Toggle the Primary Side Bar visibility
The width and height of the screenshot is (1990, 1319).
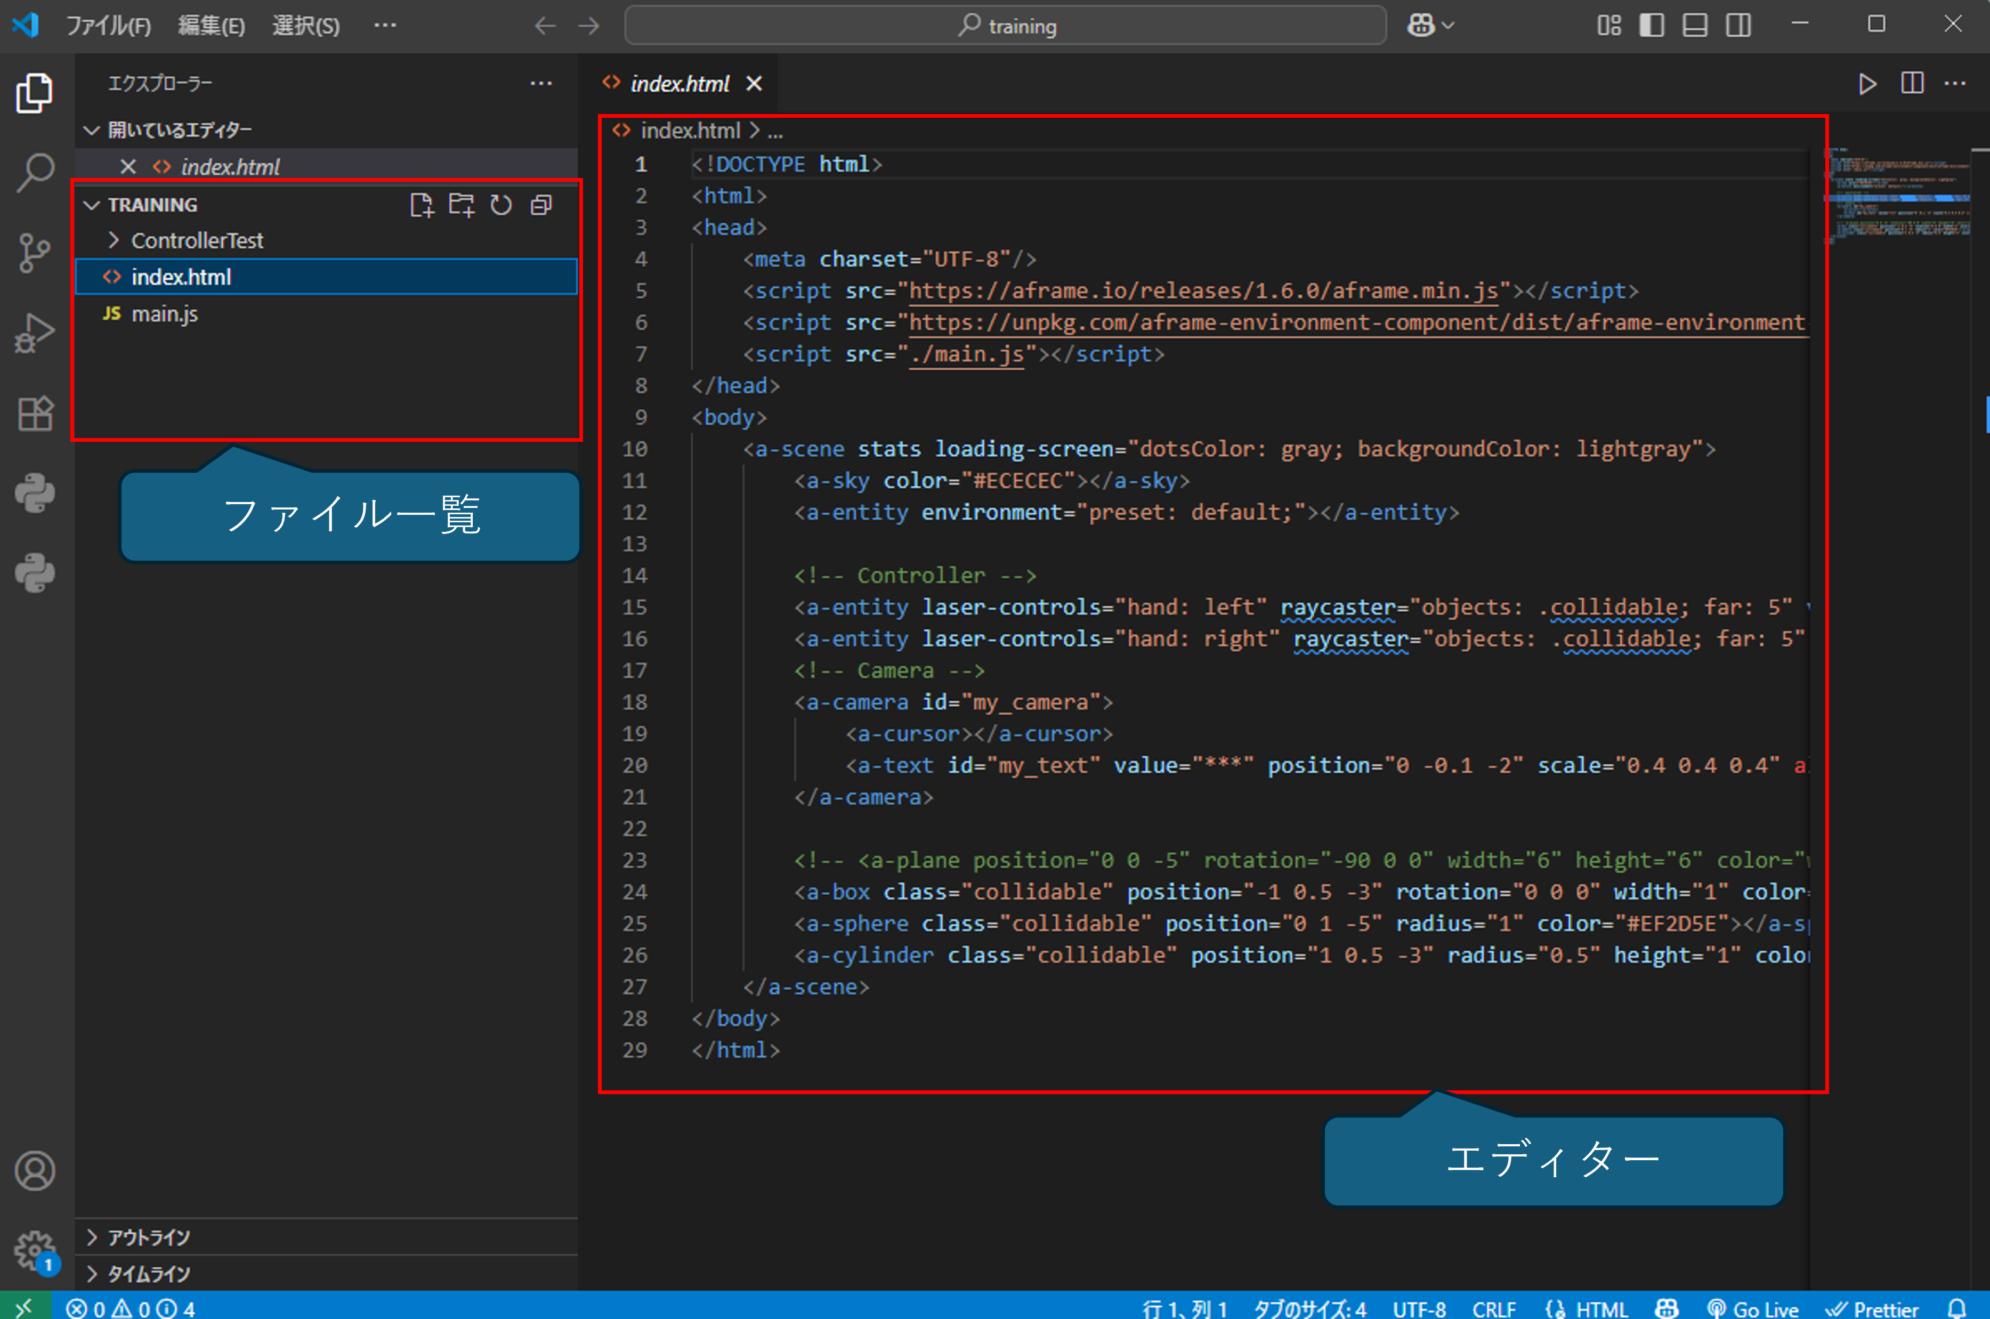click(1651, 25)
